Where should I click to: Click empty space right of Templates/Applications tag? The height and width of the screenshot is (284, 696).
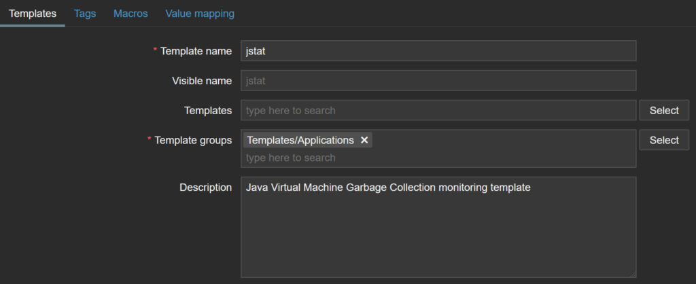point(503,140)
